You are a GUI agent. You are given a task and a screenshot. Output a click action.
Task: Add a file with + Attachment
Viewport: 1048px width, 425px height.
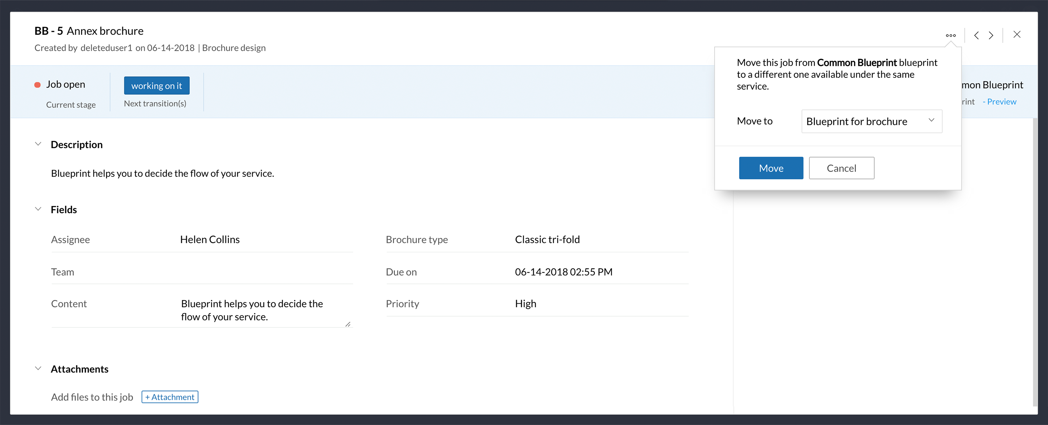click(x=170, y=397)
